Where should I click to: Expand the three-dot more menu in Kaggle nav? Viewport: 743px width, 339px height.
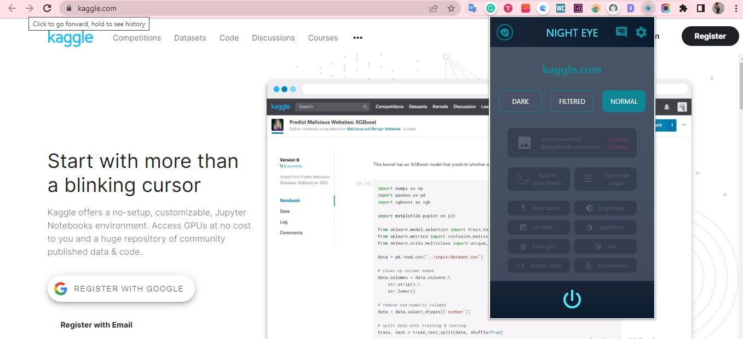click(358, 38)
